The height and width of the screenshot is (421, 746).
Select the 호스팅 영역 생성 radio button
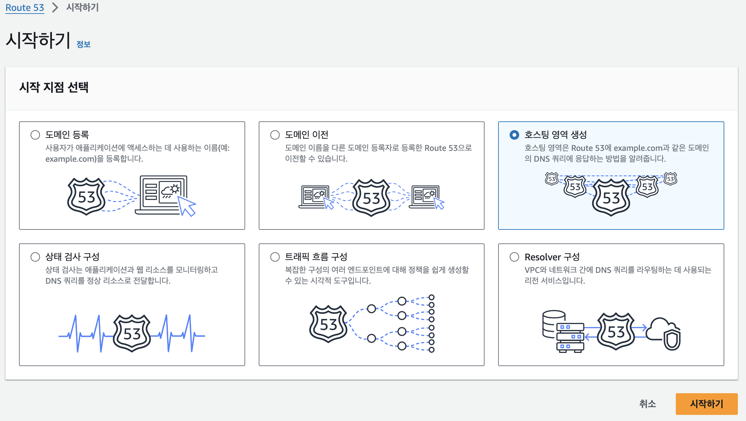[x=514, y=135]
